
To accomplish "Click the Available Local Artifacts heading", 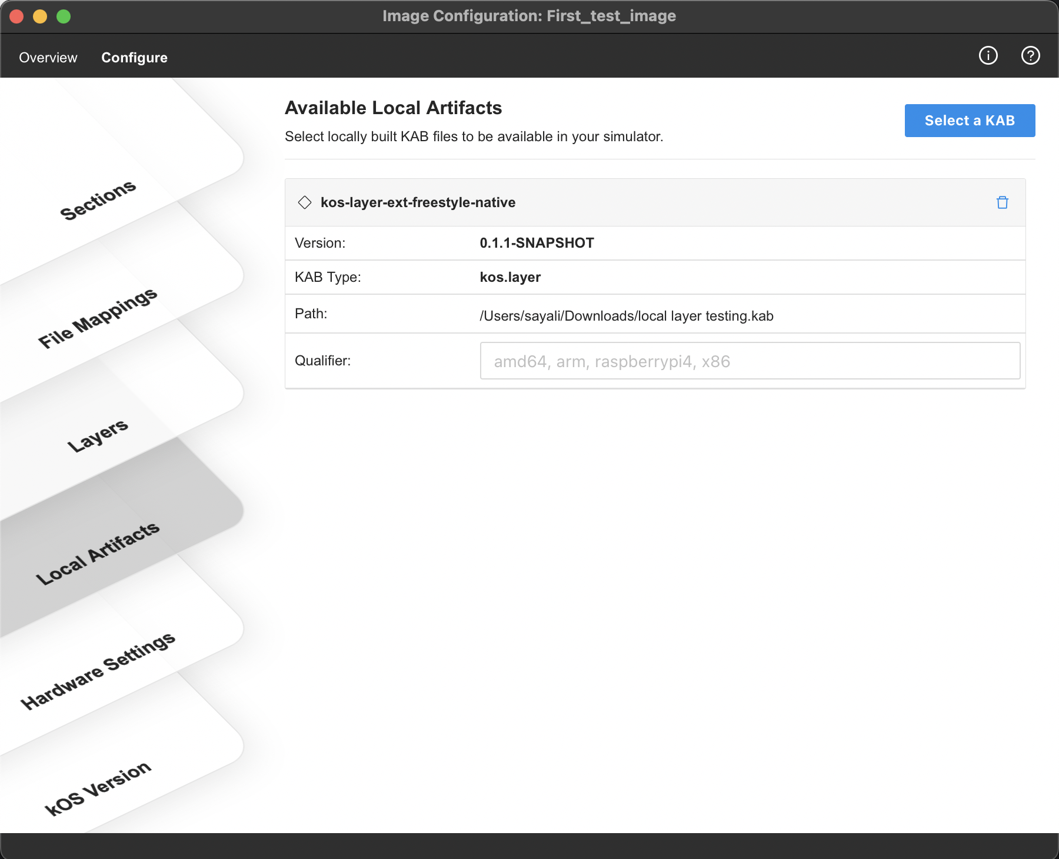I will pos(393,108).
